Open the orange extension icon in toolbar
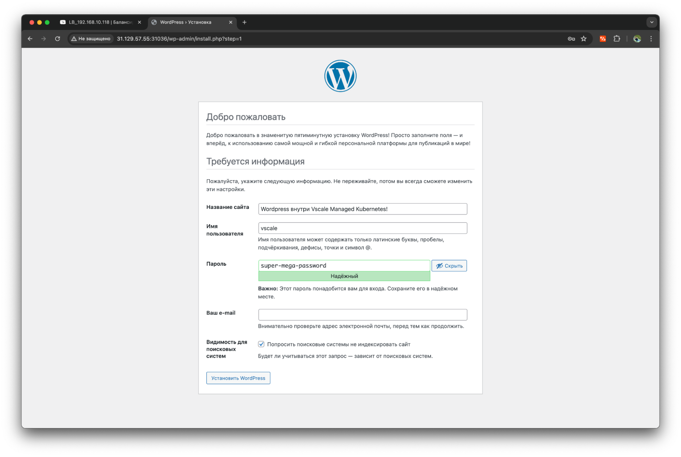Image resolution: width=681 pixels, height=457 pixels. click(603, 39)
